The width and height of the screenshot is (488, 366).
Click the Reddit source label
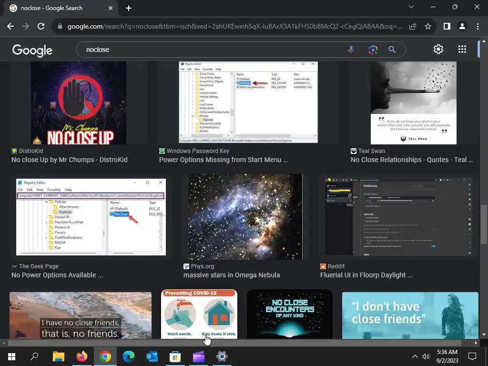tap(336, 266)
